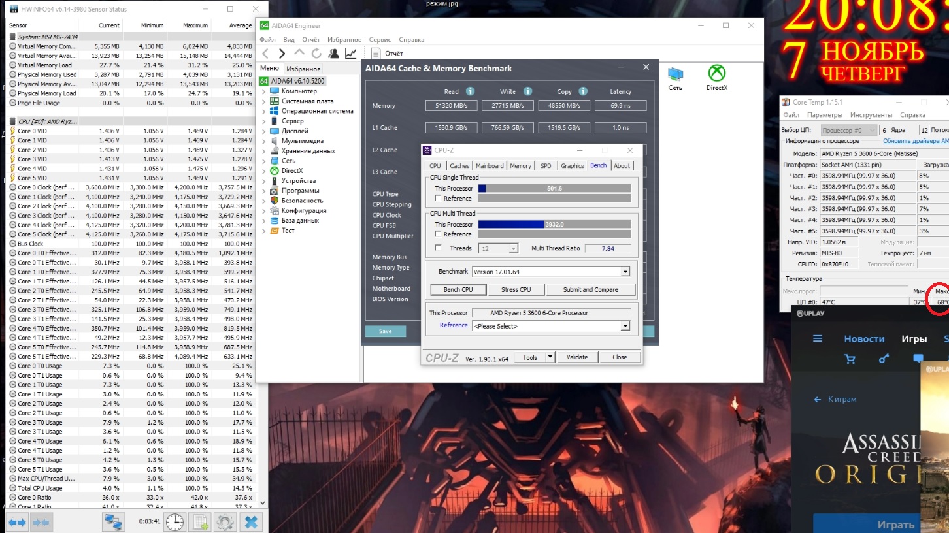Tick the Threads checkbox in CPU-Z
This screenshot has width=949, height=533.
pyautogui.click(x=438, y=248)
